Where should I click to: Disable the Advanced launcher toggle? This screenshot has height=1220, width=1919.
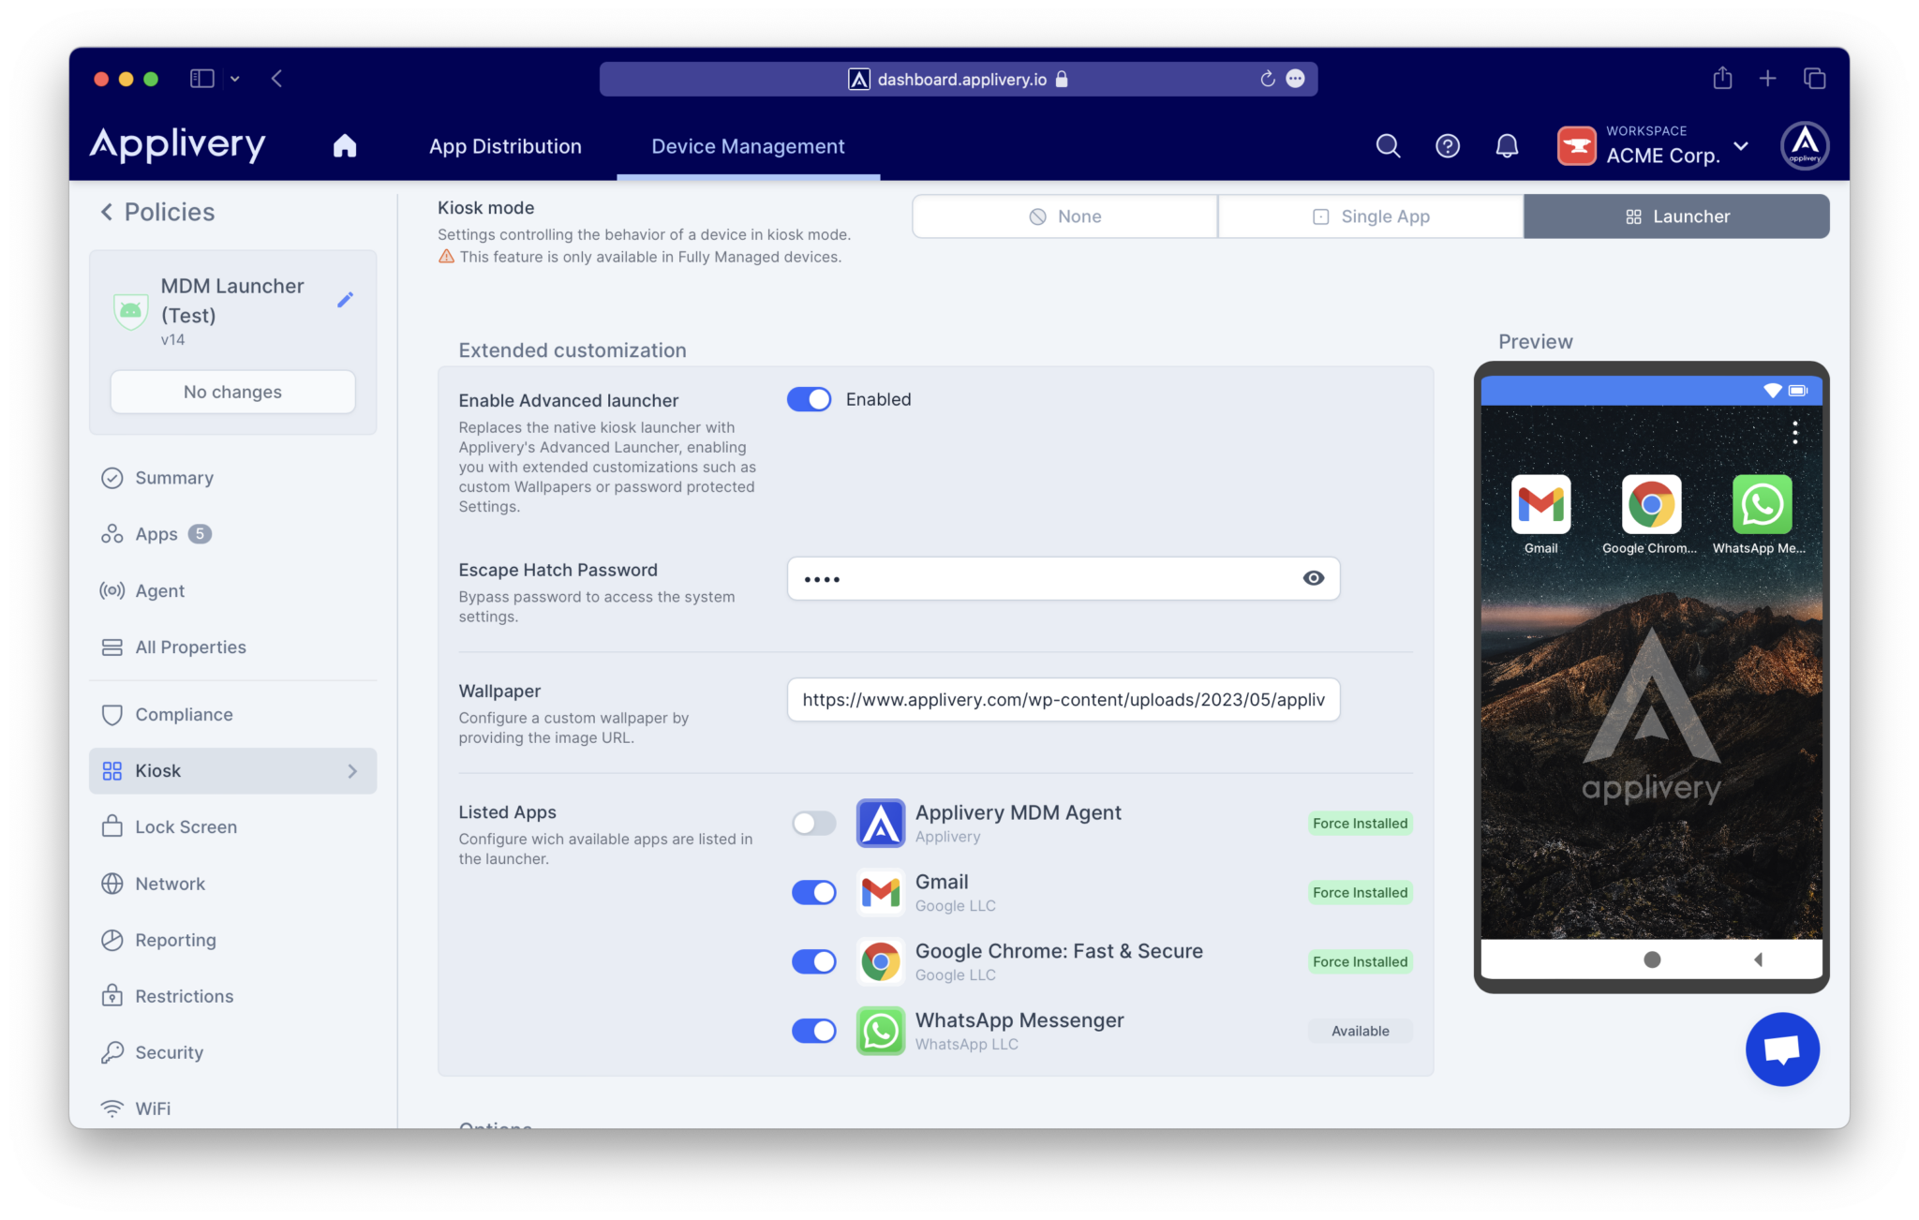pos(809,399)
